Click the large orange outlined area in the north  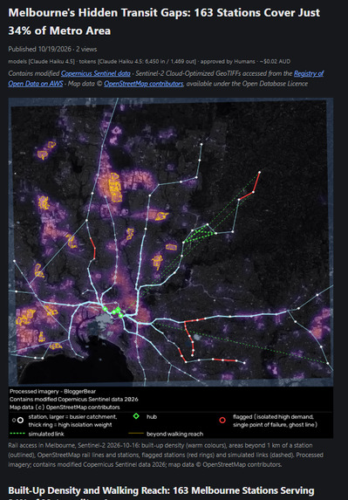click(x=115, y=188)
